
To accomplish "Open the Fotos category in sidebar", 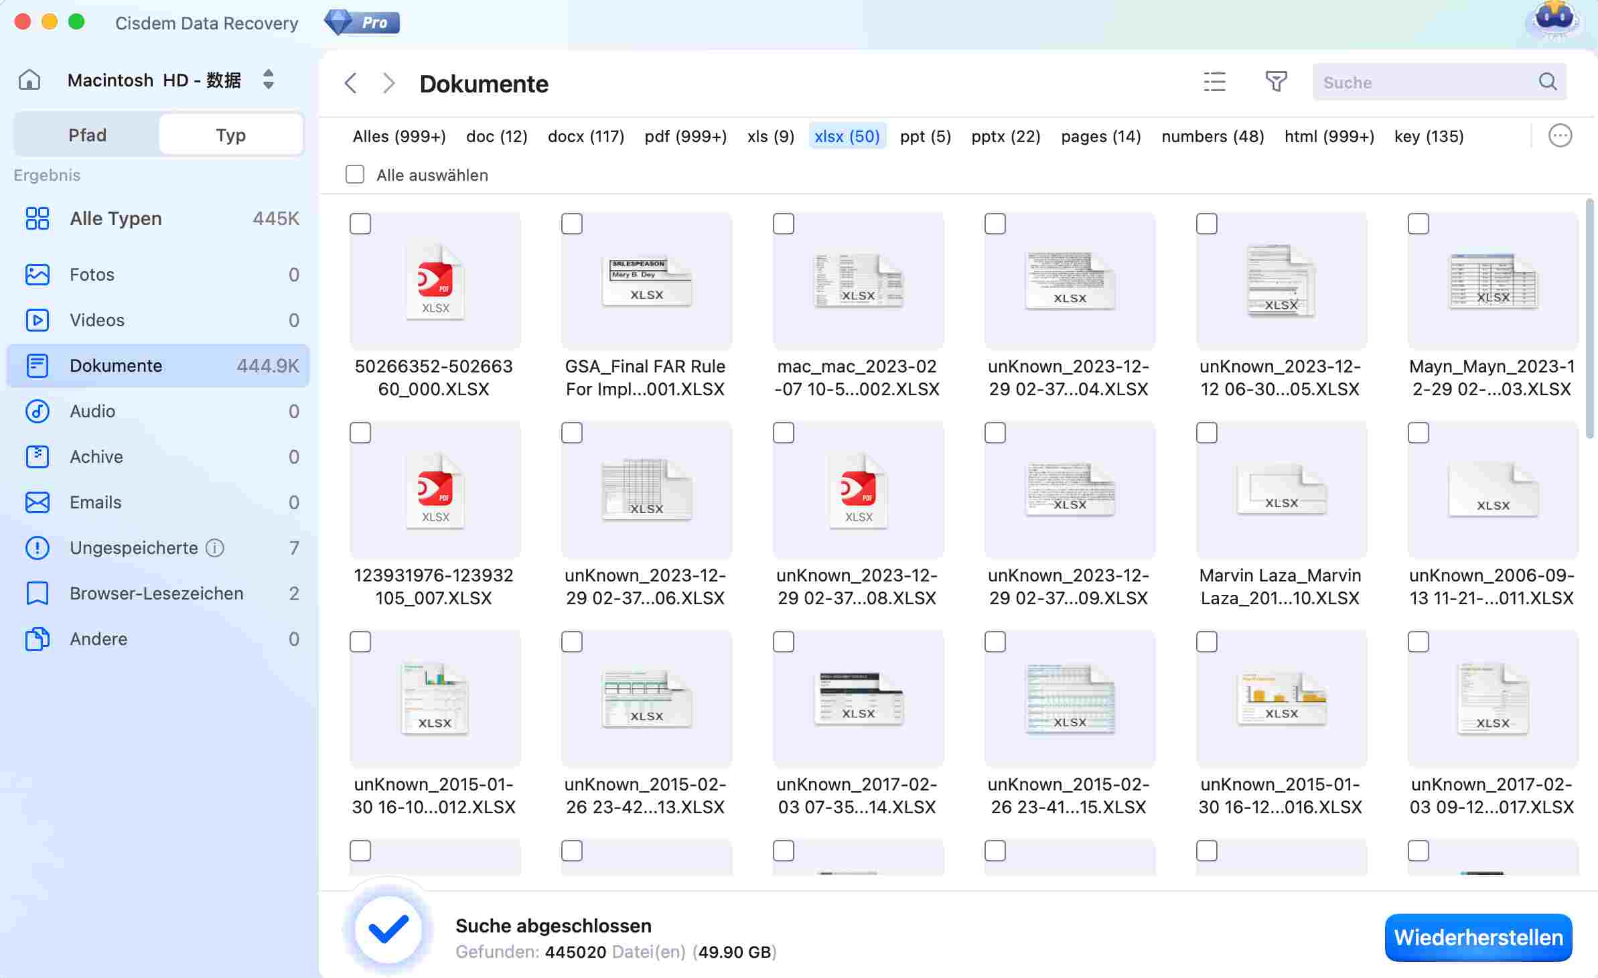I will 92,274.
